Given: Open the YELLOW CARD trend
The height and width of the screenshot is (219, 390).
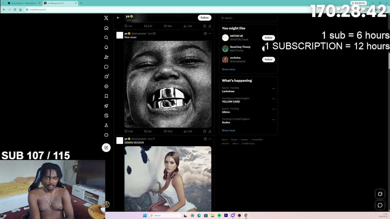Looking at the screenshot, I should 231,102.
